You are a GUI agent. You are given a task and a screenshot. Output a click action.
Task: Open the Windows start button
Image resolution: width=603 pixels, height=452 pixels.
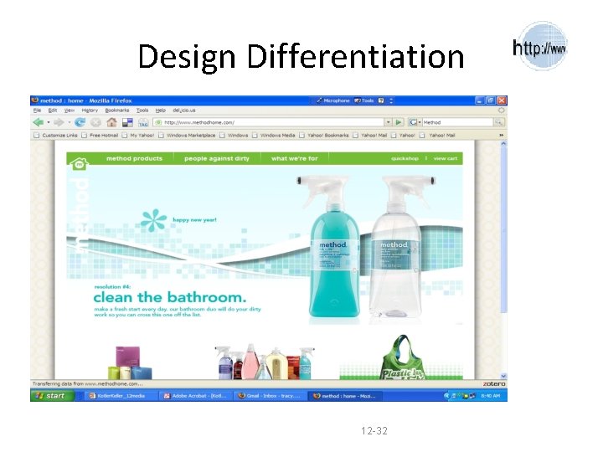pyautogui.click(x=52, y=395)
